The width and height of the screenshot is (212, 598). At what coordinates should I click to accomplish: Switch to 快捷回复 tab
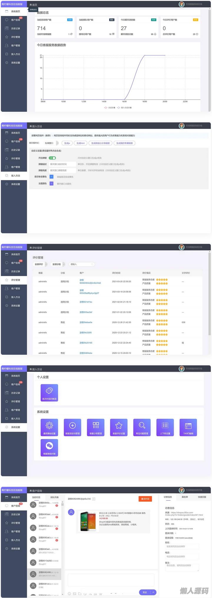[202, 497]
